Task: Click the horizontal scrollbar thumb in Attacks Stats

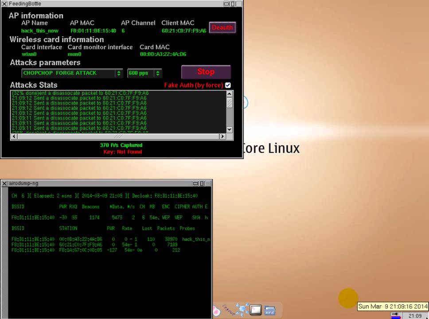Action: [x=118, y=136]
